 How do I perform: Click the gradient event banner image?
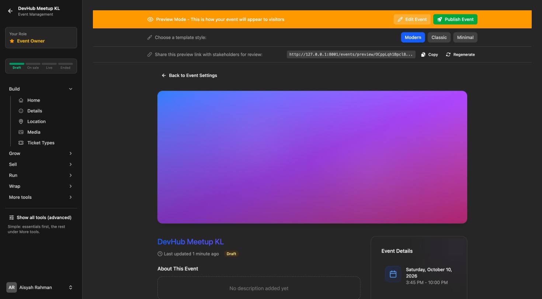point(312,157)
